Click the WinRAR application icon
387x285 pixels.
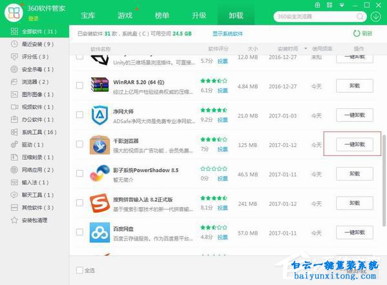[x=99, y=85]
